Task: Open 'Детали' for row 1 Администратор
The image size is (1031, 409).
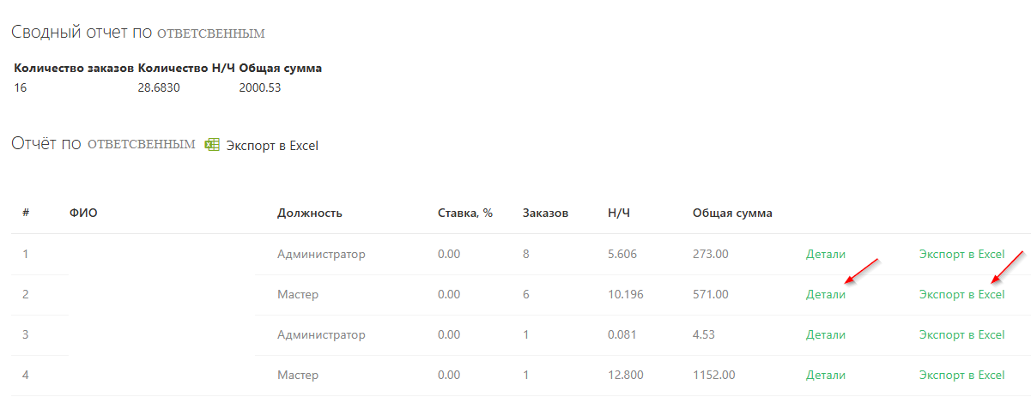Action: pos(826,254)
